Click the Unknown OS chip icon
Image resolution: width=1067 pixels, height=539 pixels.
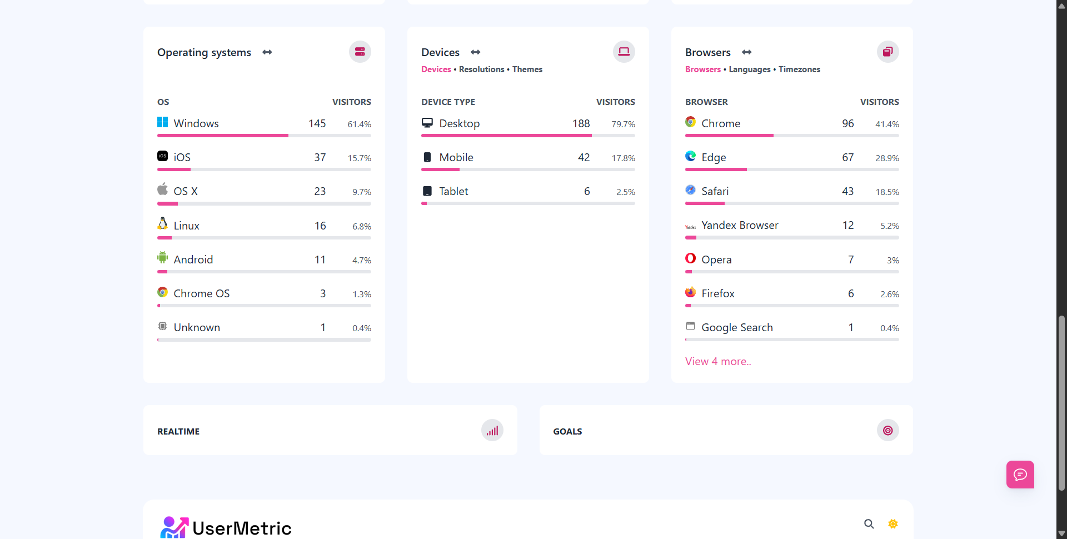(x=162, y=326)
